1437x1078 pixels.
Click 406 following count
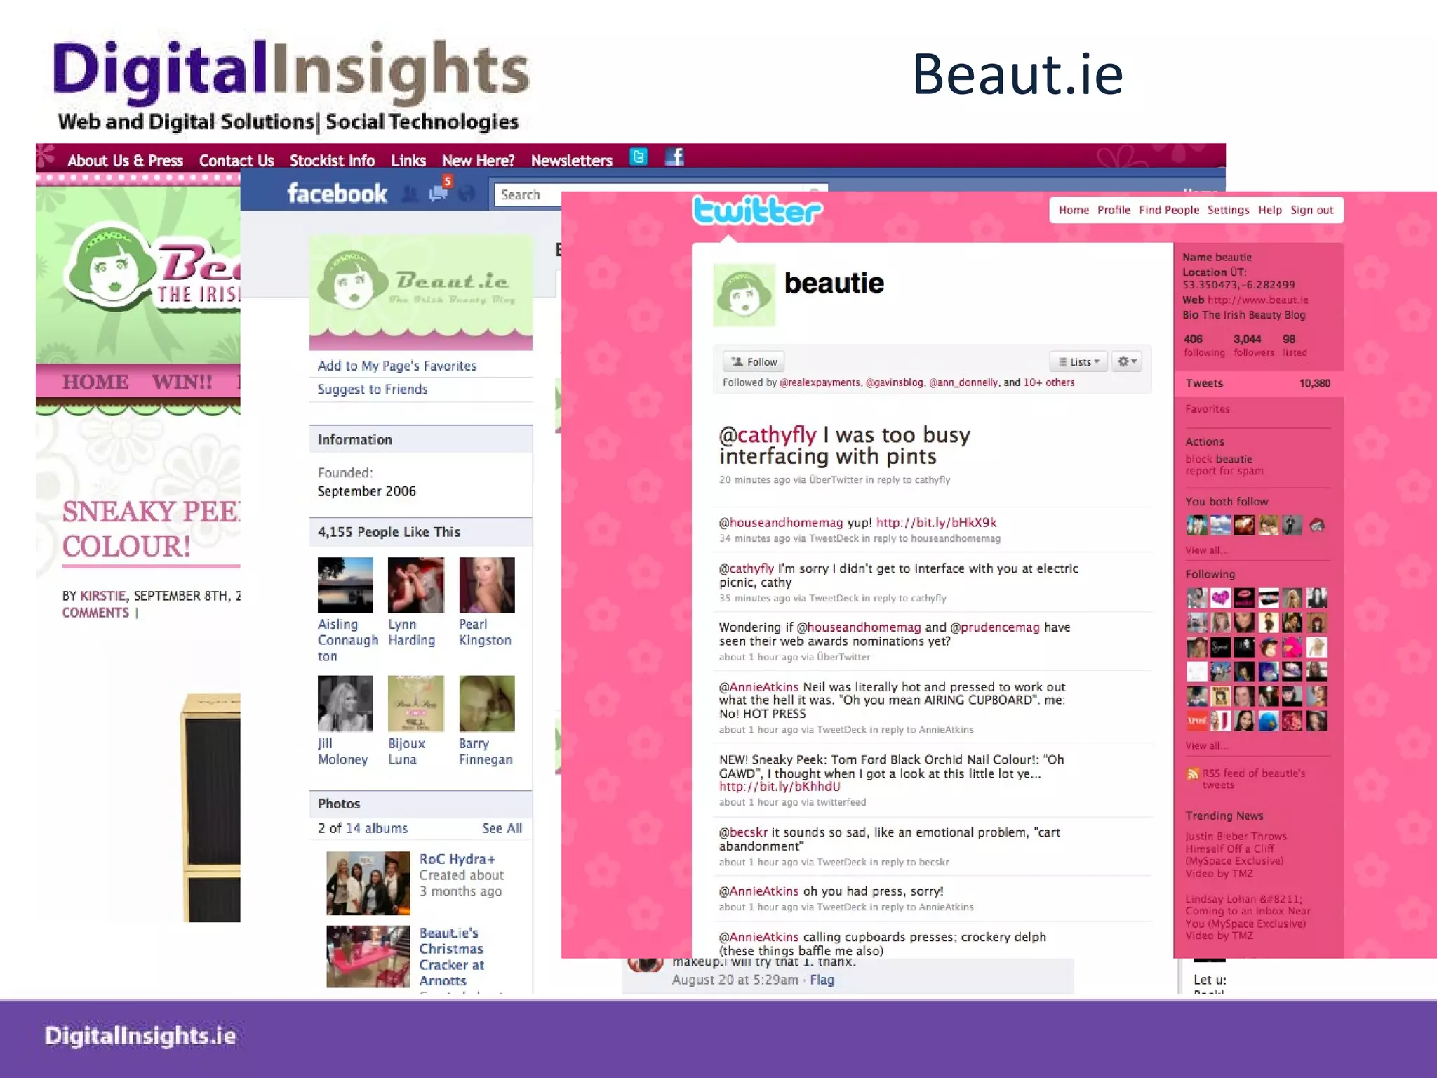1203,345
